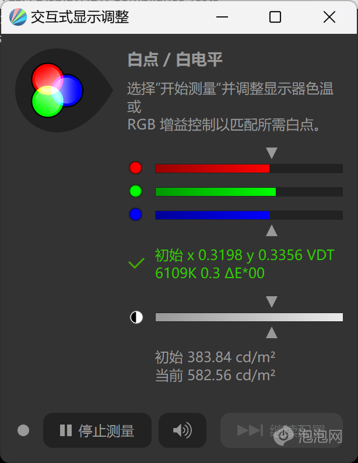Stop measurement with the 停止测量 button

click(x=97, y=430)
